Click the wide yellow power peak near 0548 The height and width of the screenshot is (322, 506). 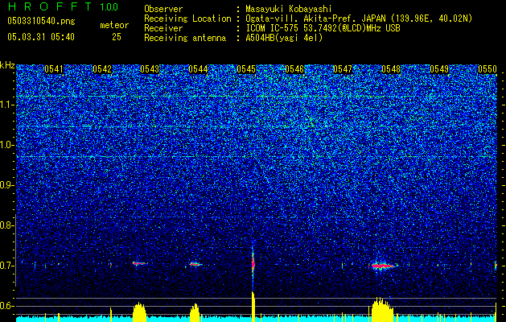coord(382,309)
